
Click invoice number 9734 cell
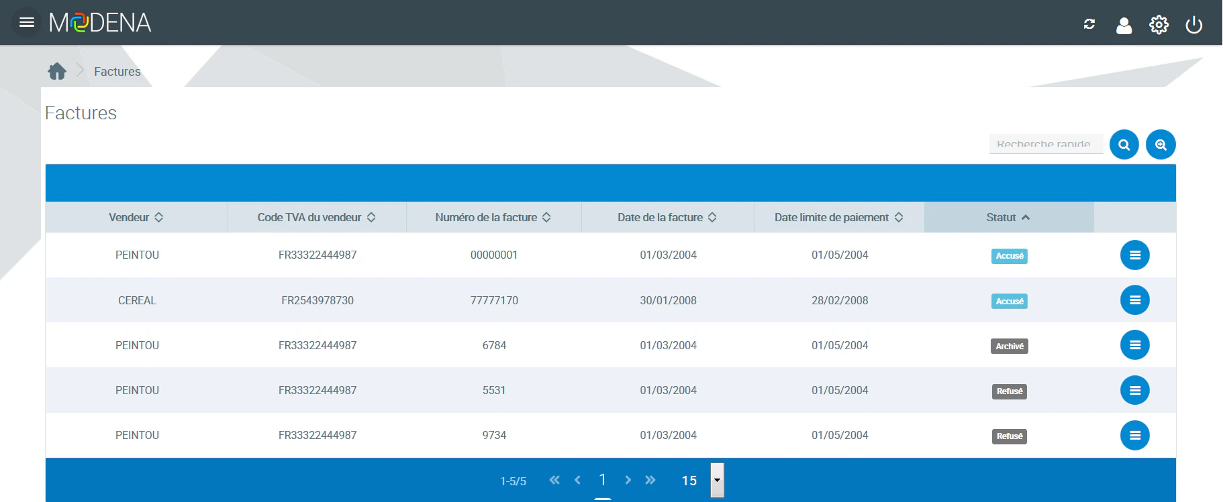pos(494,435)
